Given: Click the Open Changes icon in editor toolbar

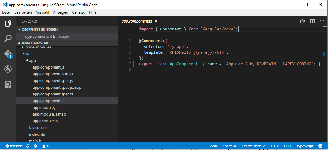Looking at the screenshot, I should click(x=303, y=21).
